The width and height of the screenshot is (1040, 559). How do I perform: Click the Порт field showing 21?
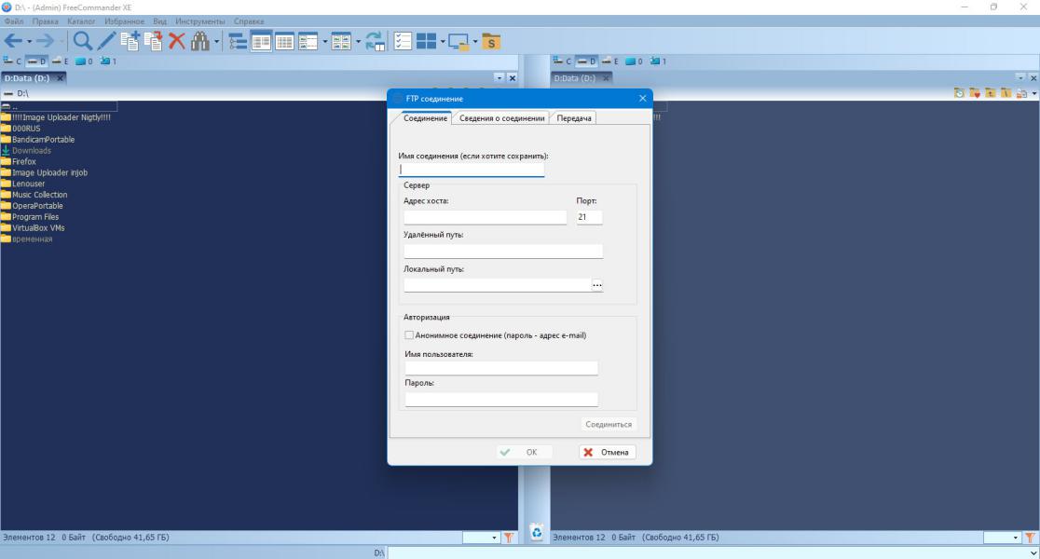tap(589, 217)
